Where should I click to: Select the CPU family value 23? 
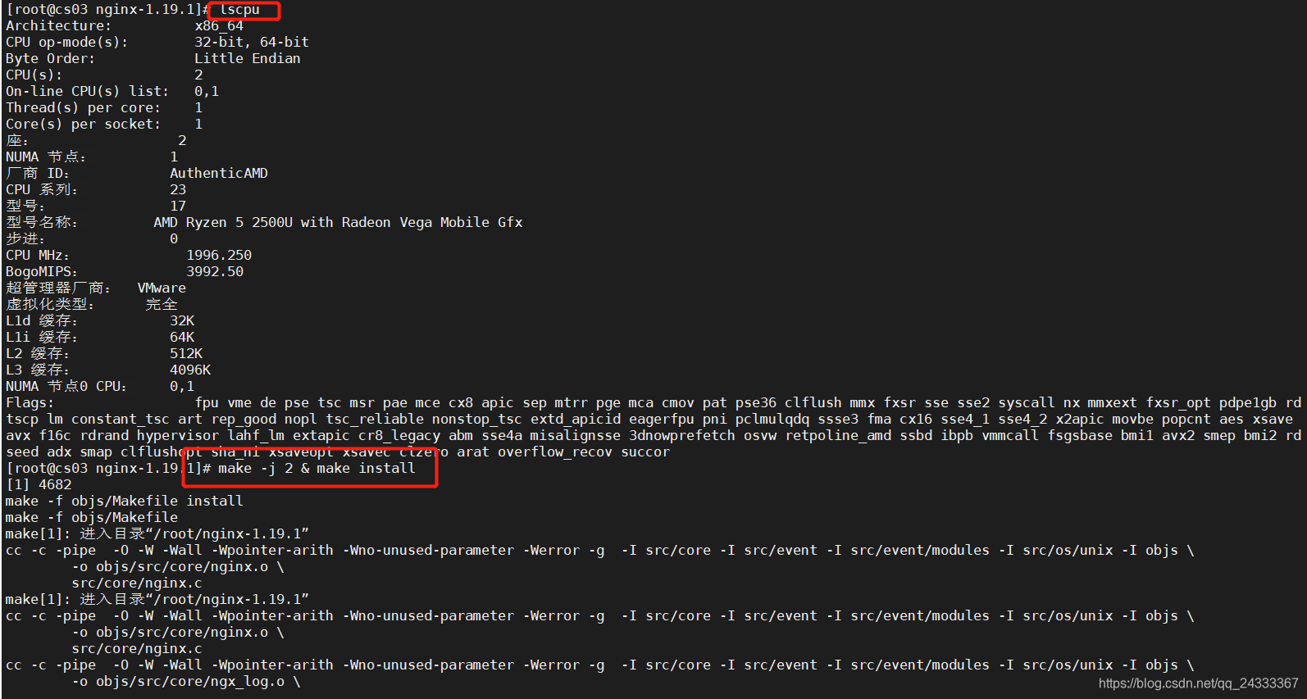178,190
